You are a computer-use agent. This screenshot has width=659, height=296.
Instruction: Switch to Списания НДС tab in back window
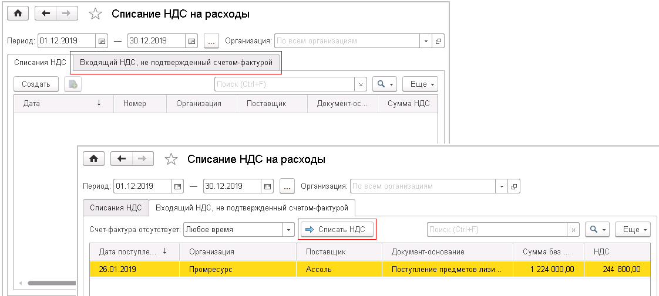(x=40, y=63)
